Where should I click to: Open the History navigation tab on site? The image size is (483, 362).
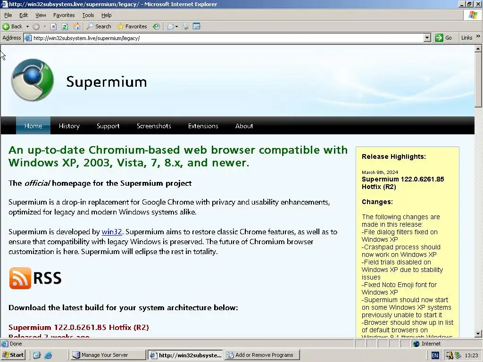[69, 126]
